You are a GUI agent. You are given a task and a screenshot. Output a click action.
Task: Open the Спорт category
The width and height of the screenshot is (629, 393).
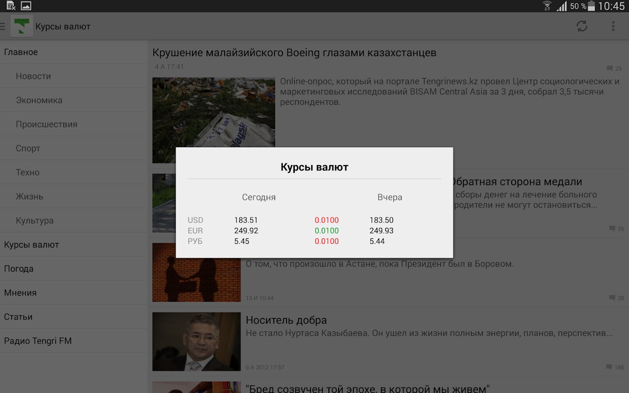coord(28,148)
